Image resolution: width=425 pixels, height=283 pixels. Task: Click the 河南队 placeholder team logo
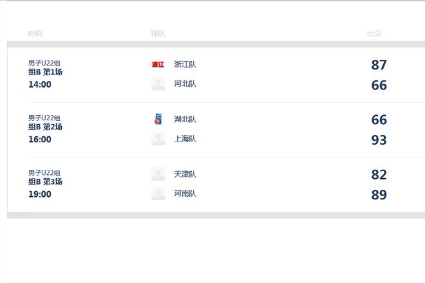pos(158,194)
